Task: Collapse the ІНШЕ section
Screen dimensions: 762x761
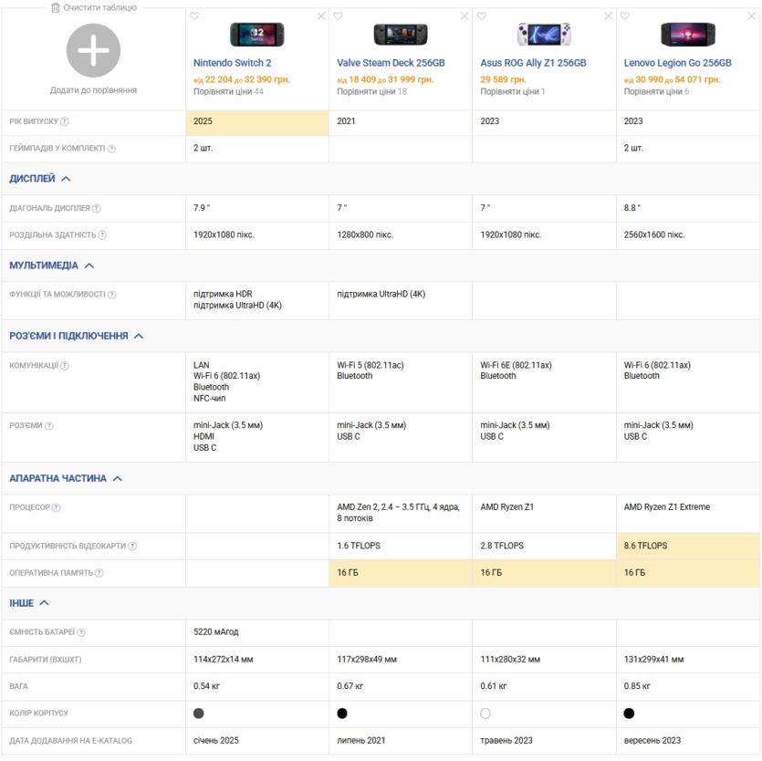Action: click(x=29, y=603)
